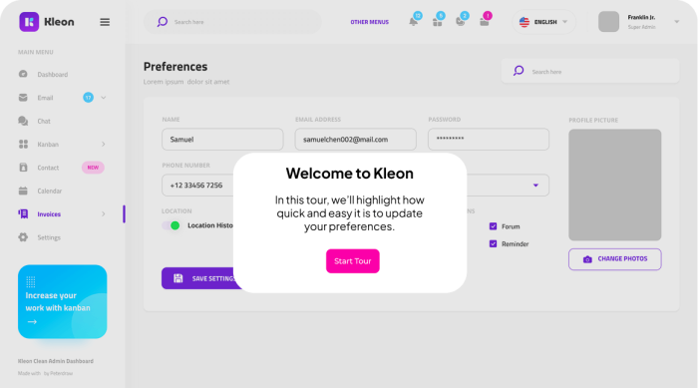Click the Welcome to Kleon heading
Screen dimensions: 698x388
coord(349,174)
